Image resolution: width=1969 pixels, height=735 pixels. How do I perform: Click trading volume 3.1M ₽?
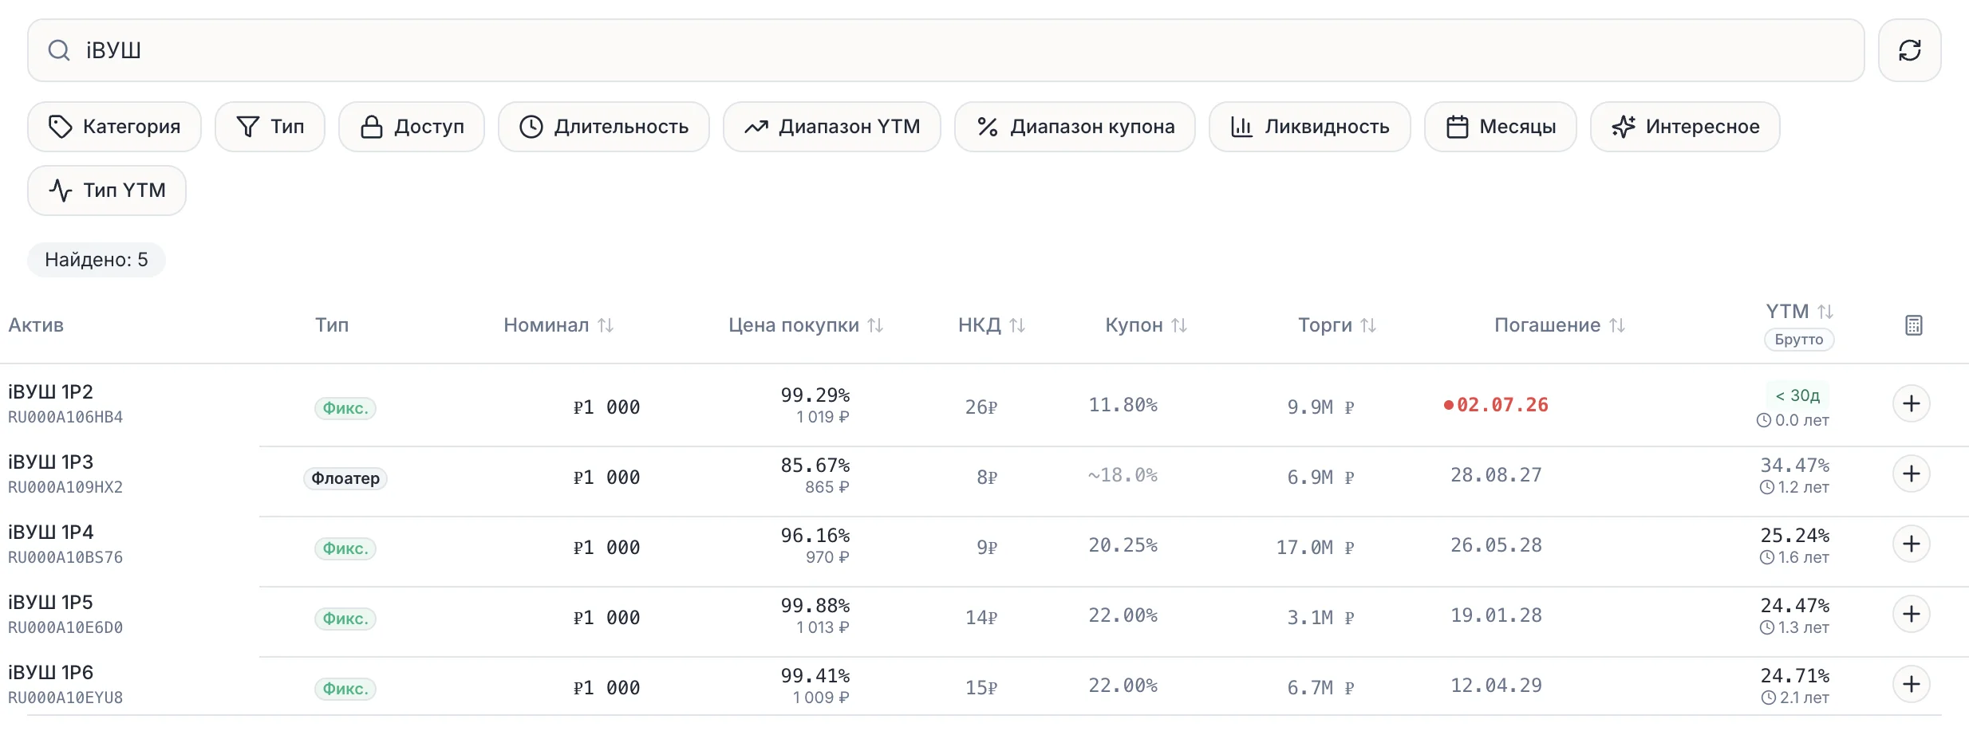coord(1320,618)
